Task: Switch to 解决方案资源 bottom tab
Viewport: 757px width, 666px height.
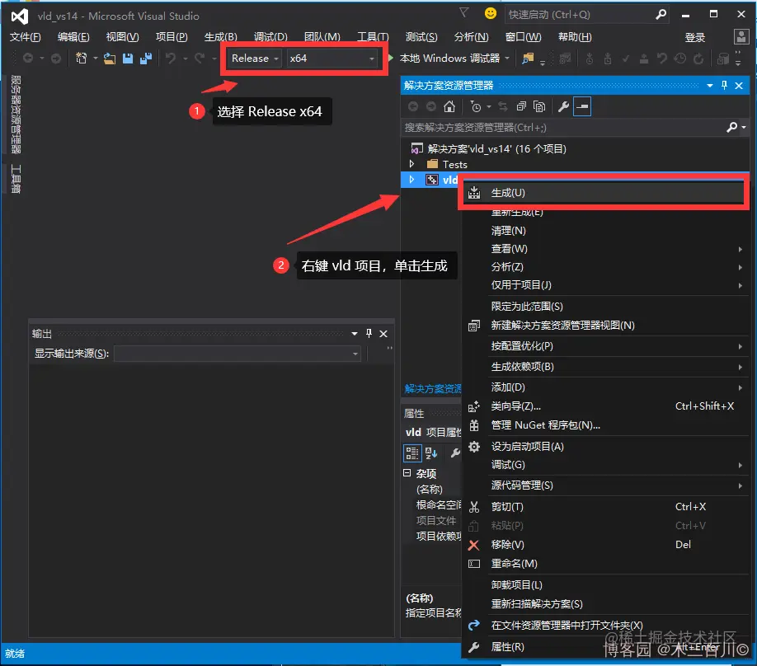Action: click(x=433, y=388)
